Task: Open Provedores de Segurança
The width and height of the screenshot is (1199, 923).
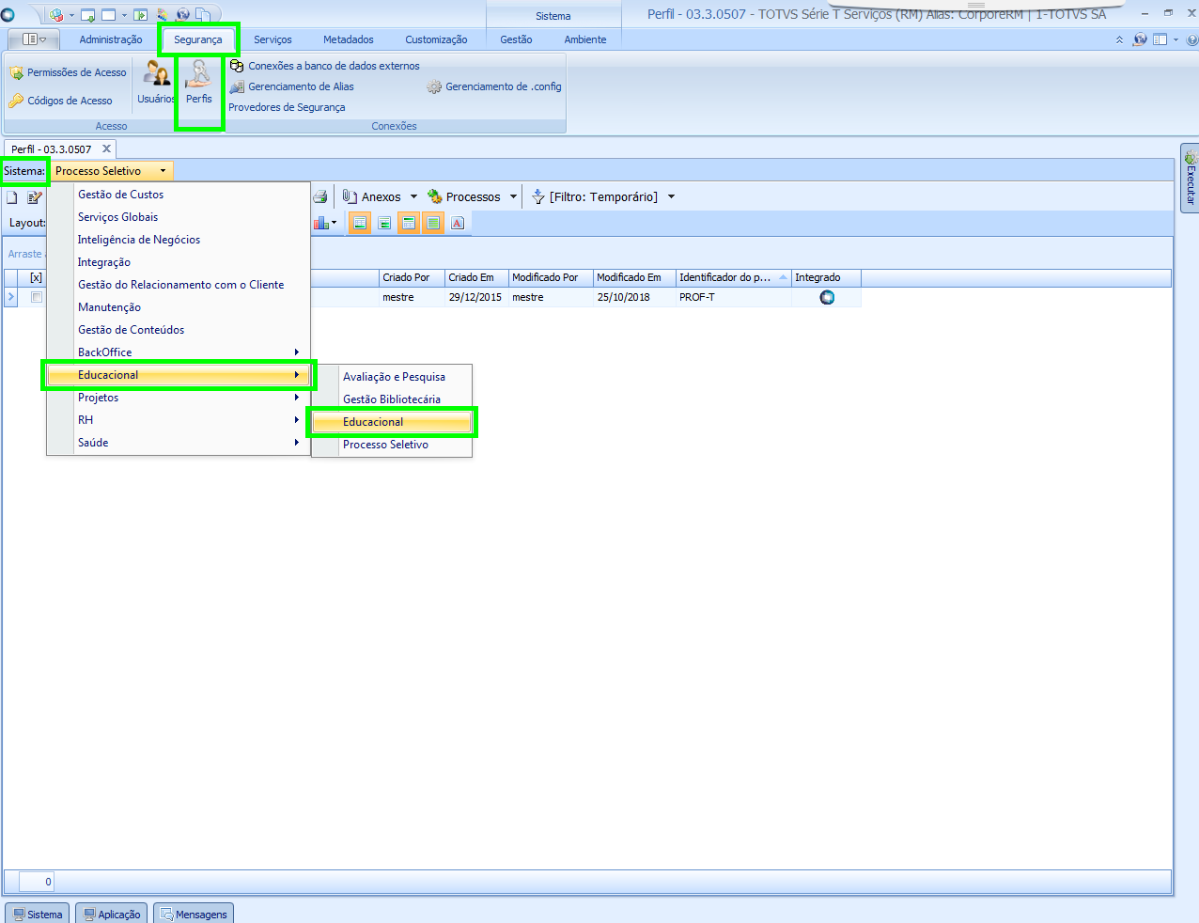Action: click(287, 107)
